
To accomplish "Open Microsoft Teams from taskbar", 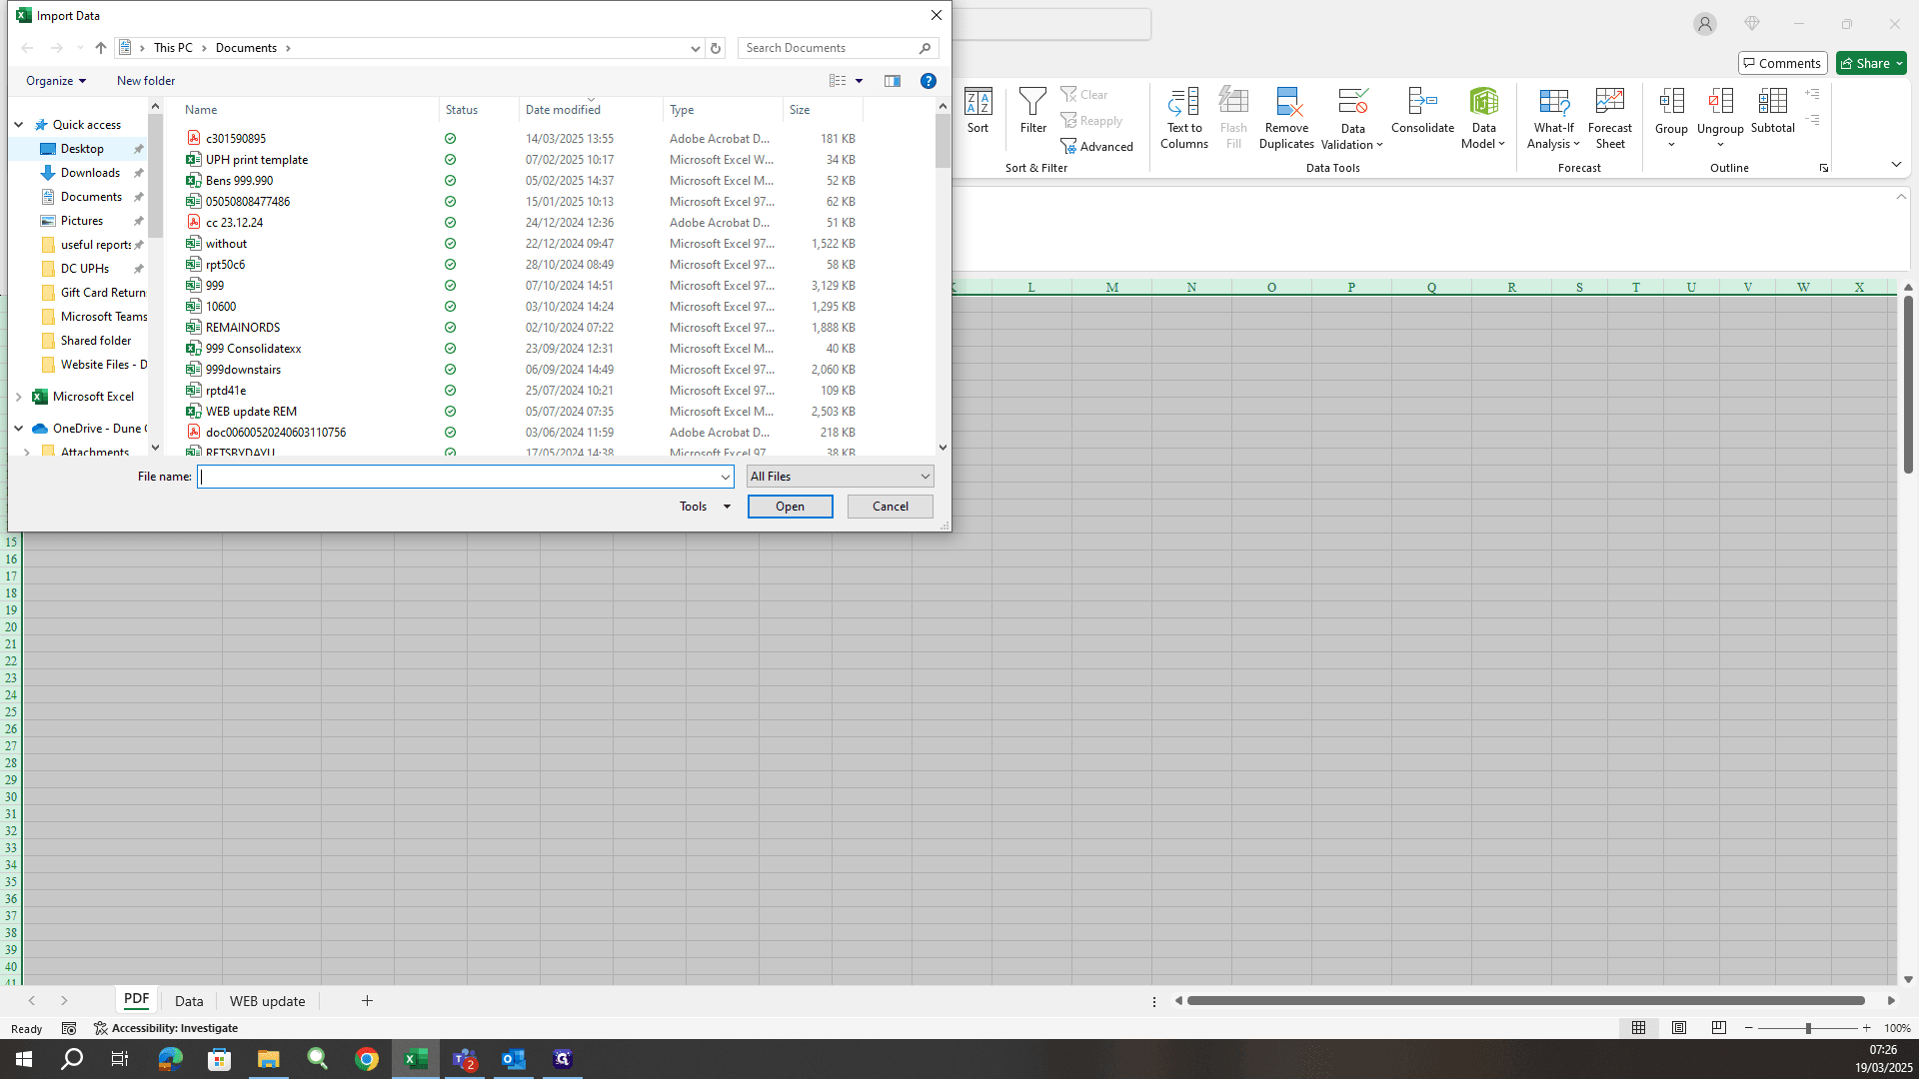I will pyautogui.click(x=465, y=1059).
